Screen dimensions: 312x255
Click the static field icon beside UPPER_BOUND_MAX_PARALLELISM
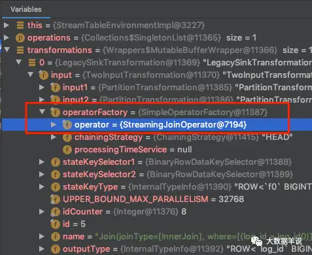point(55,199)
